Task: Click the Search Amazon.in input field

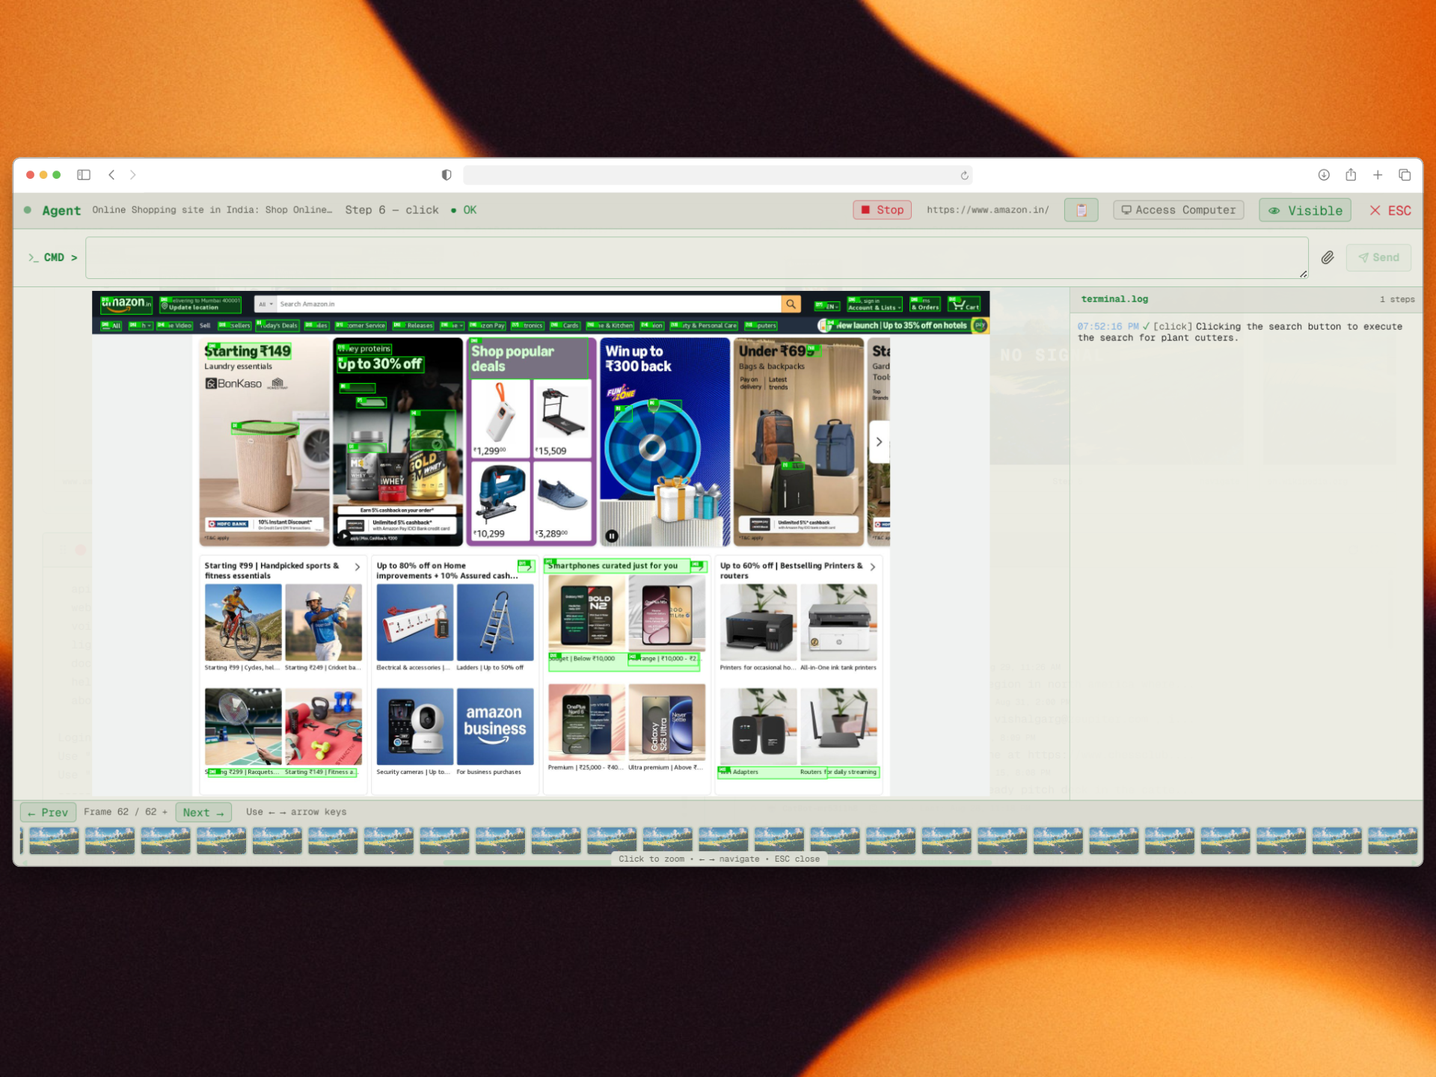Action: pos(529,304)
